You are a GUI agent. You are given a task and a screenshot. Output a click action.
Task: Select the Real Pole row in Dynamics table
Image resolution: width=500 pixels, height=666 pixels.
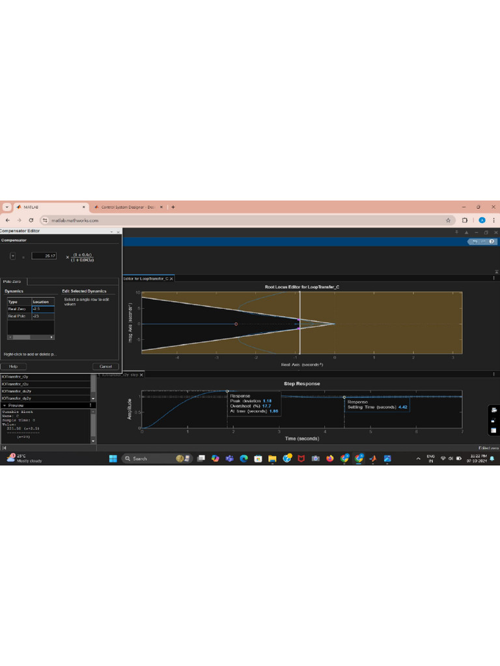tap(31, 316)
